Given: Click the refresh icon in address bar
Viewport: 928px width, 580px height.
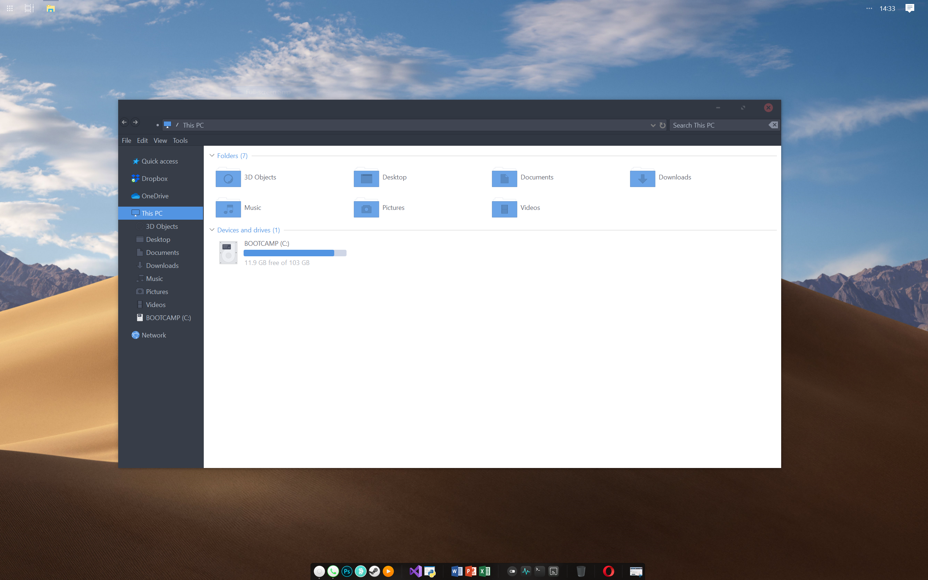Looking at the screenshot, I should (x=662, y=125).
